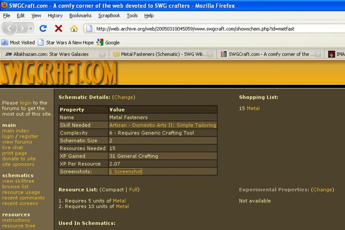Open the ScrapBook menu

[109, 16]
